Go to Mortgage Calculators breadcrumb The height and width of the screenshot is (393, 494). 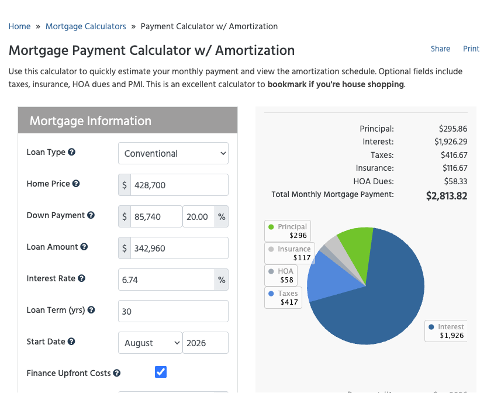[x=86, y=26]
